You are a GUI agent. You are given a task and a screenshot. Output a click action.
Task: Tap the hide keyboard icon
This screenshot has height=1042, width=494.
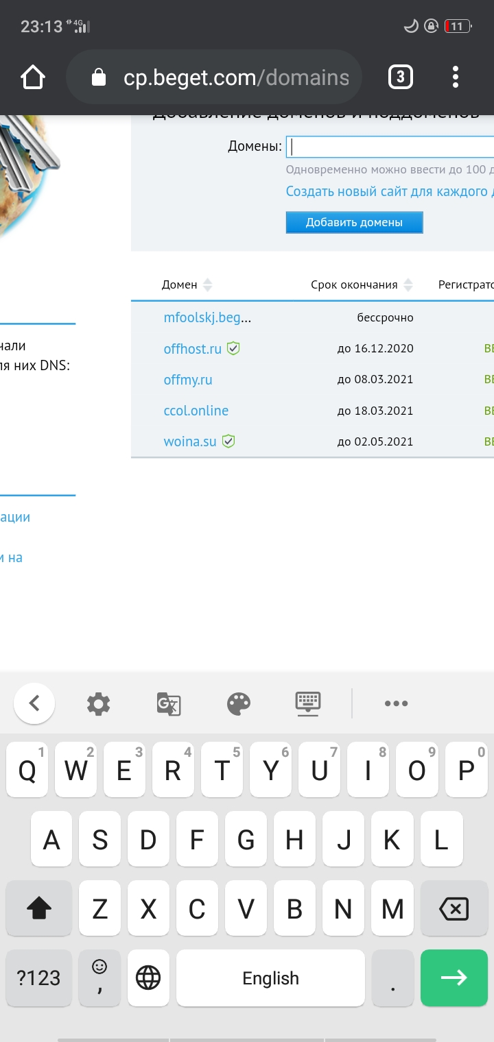(x=308, y=703)
